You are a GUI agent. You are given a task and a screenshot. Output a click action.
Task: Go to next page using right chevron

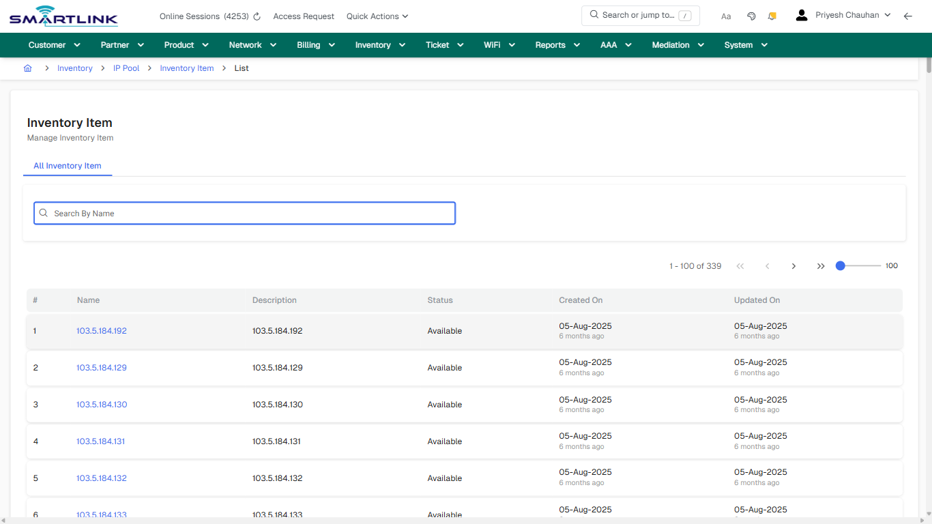(793, 266)
